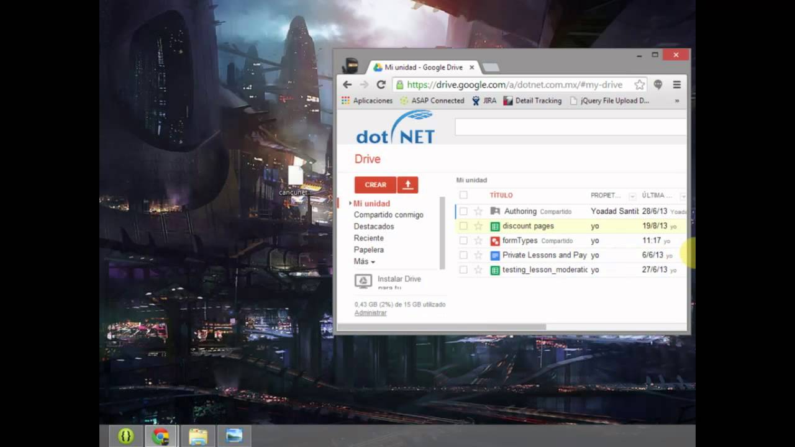Check the Authoring row checkbox
This screenshot has height=447, width=795.
[x=463, y=211]
